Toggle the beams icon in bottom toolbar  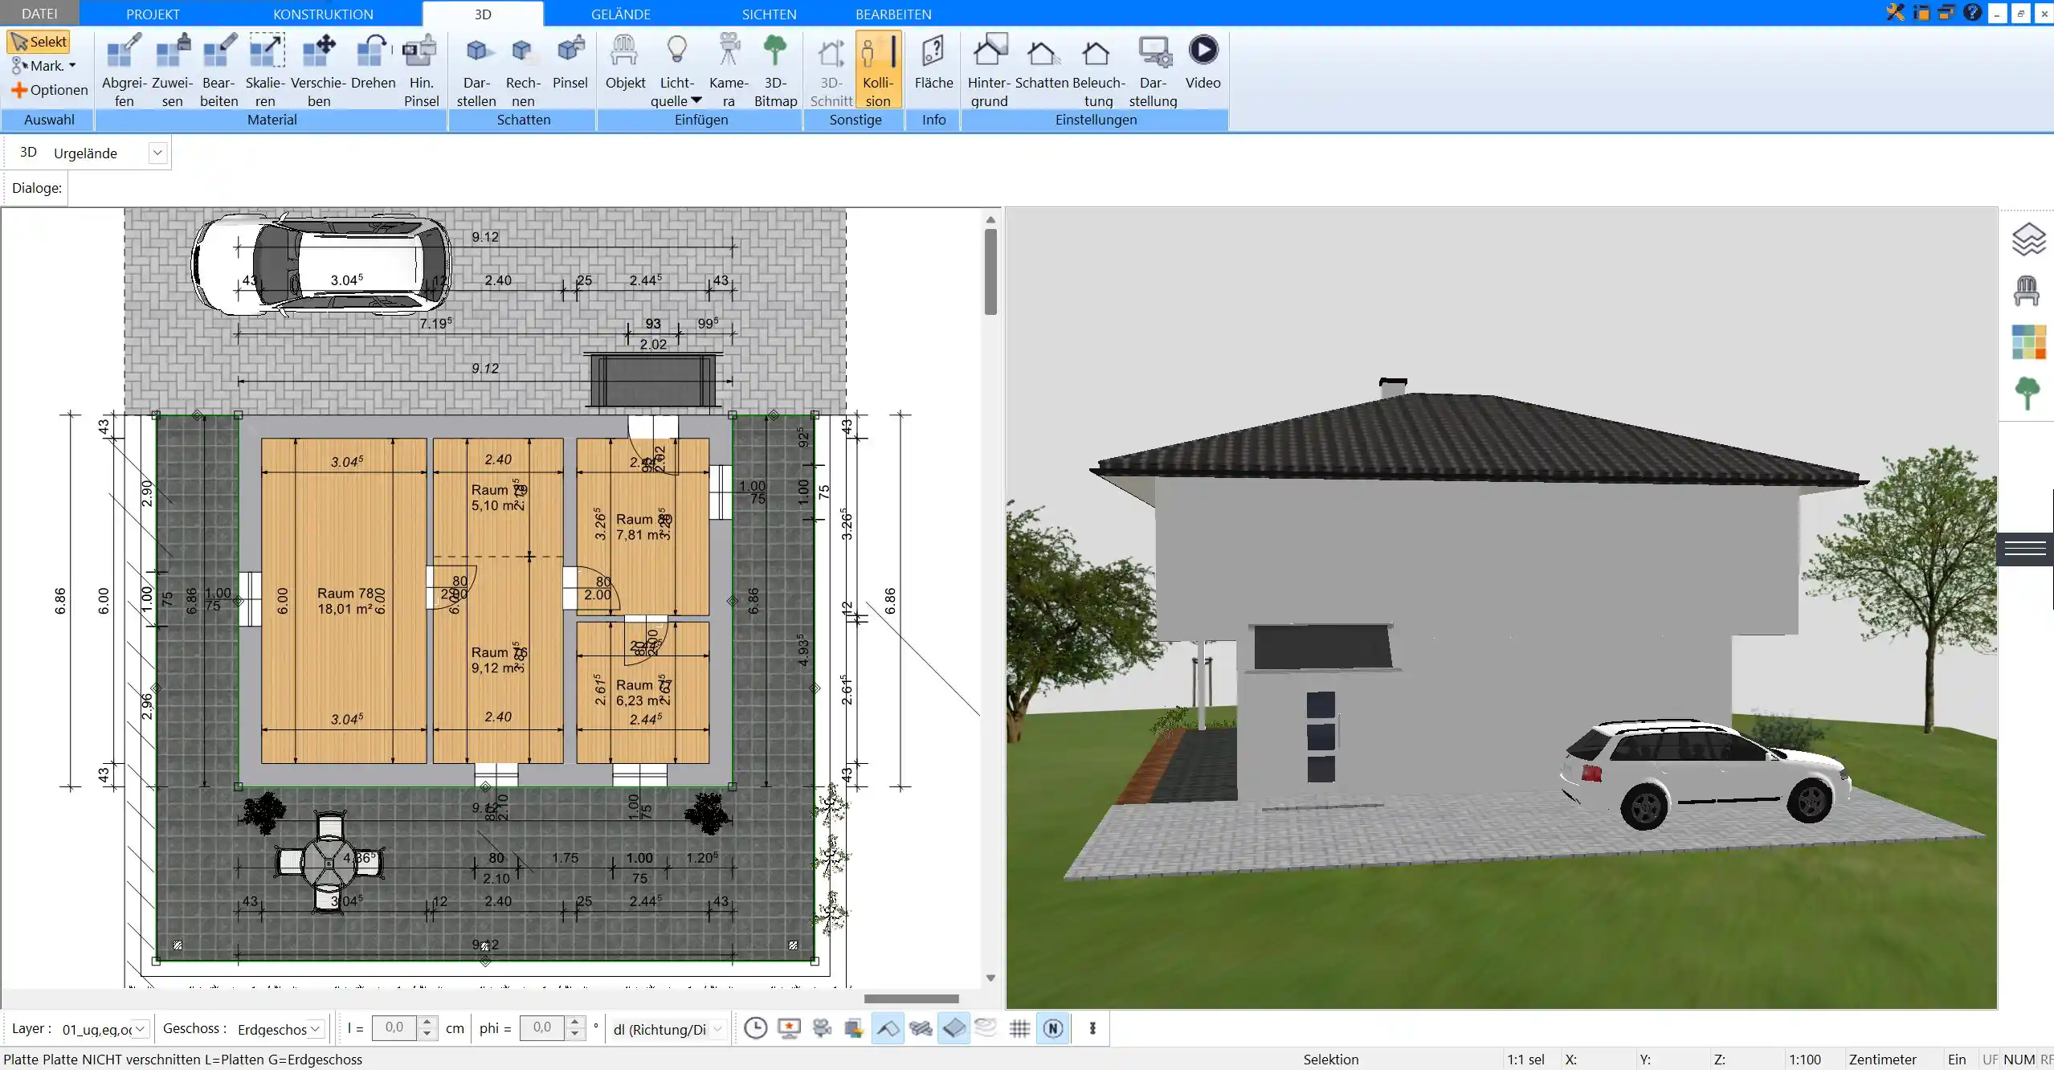tap(921, 1028)
